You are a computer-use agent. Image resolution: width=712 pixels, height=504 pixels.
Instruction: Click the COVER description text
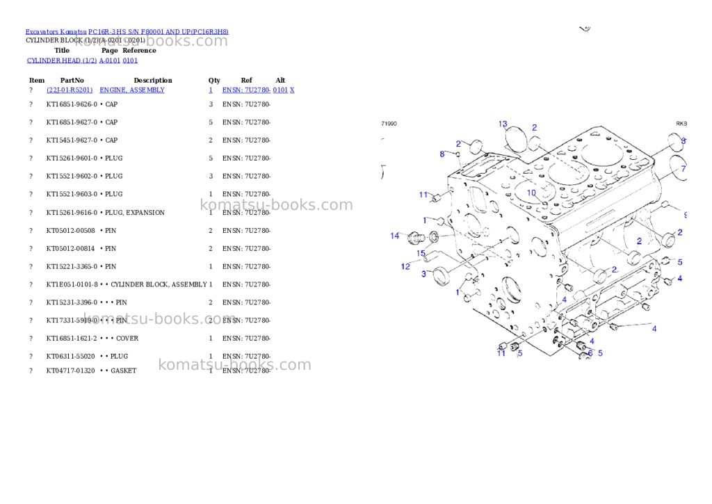click(x=127, y=339)
